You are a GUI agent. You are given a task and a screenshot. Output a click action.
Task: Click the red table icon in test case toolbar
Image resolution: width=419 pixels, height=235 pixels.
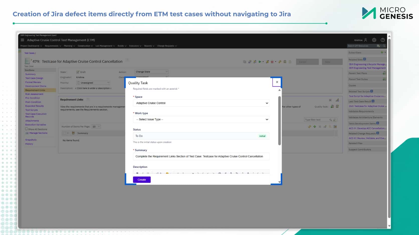tap(272, 62)
